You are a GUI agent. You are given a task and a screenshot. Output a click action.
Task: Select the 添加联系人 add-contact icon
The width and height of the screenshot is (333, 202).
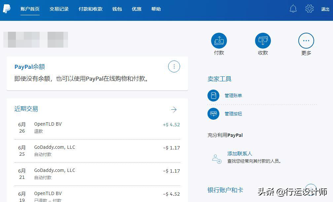[x=217, y=158]
